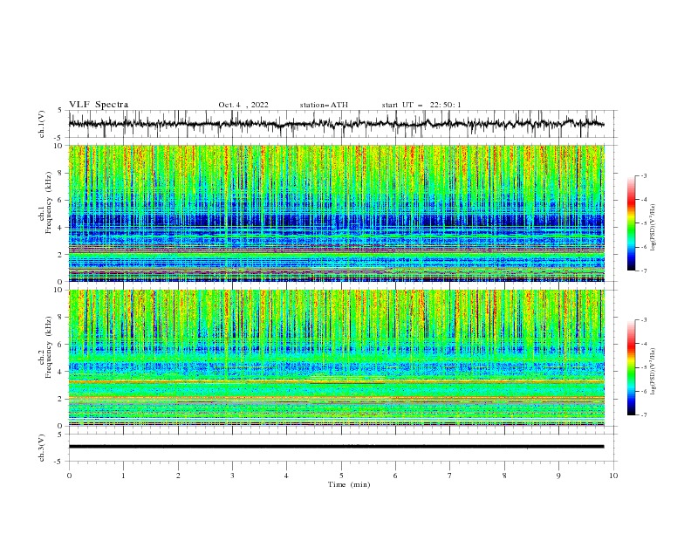691x534 pixels.
Task: Click time axis tick label "9"
Action: click(x=558, y=476)
